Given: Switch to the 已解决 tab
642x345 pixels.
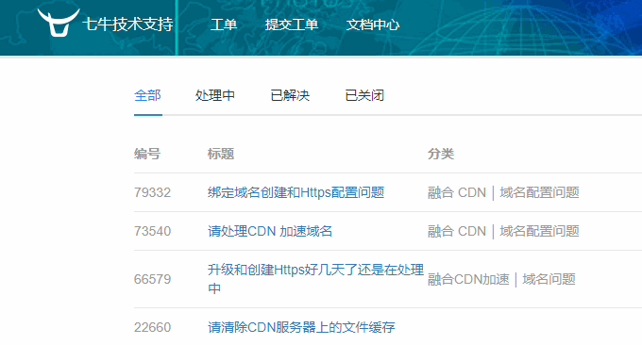Looking at the screenshot, I should tap(290, 95).
